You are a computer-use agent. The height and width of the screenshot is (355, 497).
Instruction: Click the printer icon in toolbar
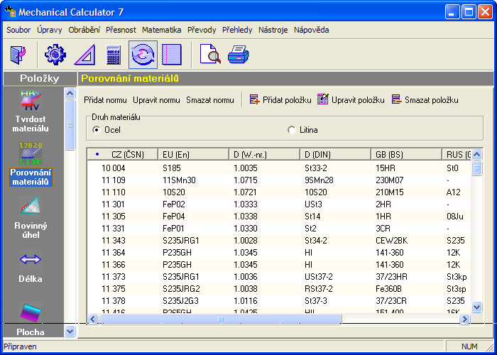239,55
